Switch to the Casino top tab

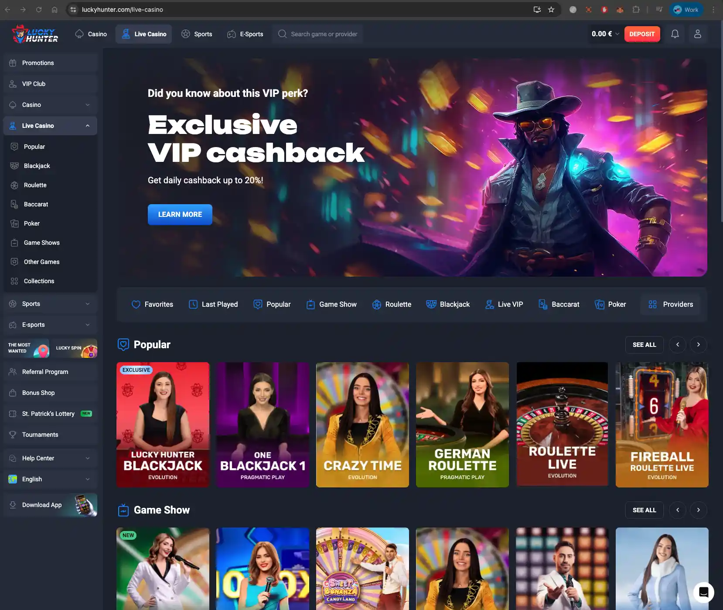[91, 34]
